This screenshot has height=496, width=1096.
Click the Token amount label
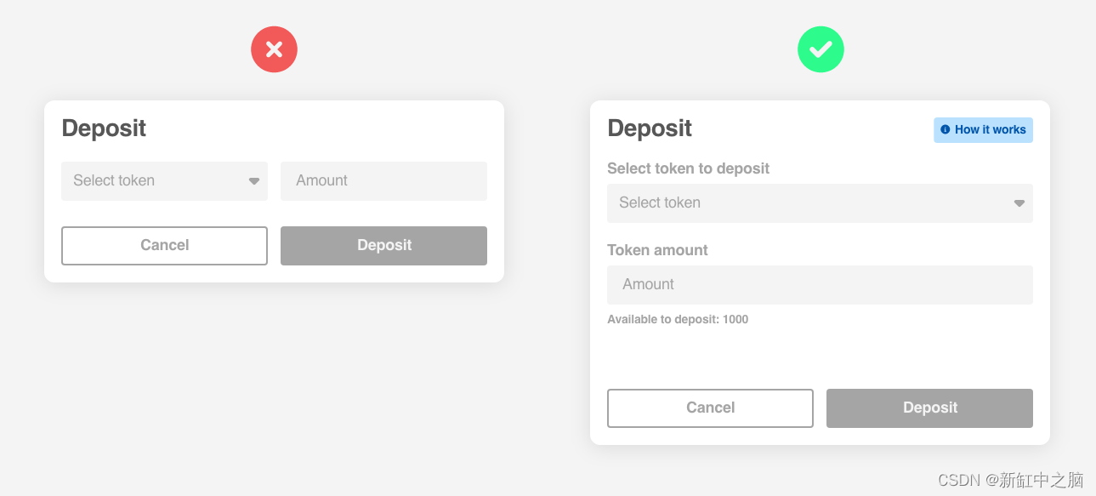pyautogui.click(x=657, y=250)
